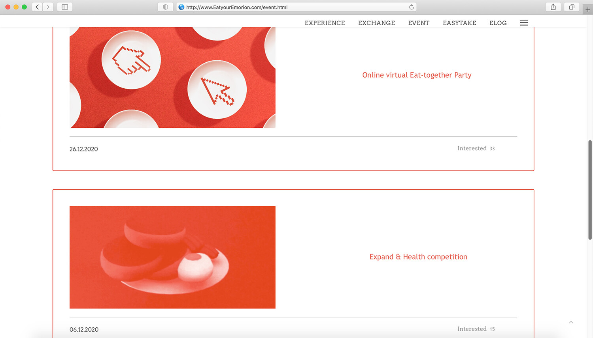
Task: Click the vertical page scrollbar thumb
Action: click(590, 190)
